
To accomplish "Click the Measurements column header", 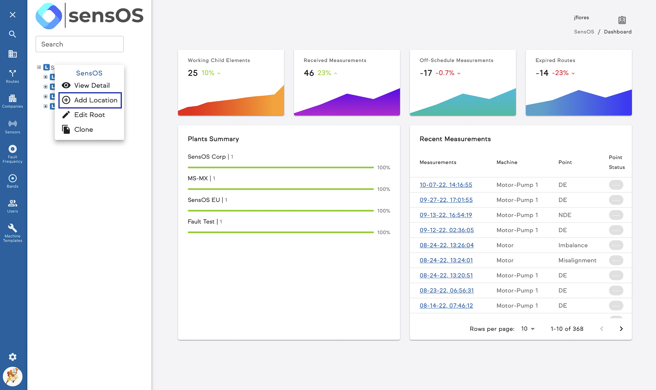I will pos(438,162).
